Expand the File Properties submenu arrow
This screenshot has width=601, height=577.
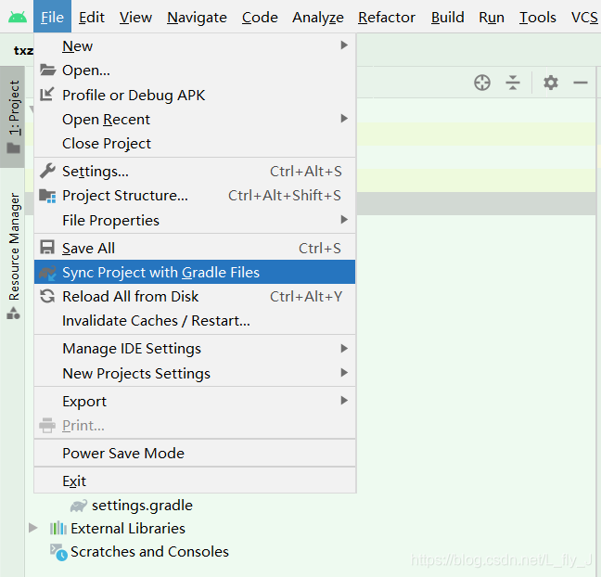tap(344, 219)
